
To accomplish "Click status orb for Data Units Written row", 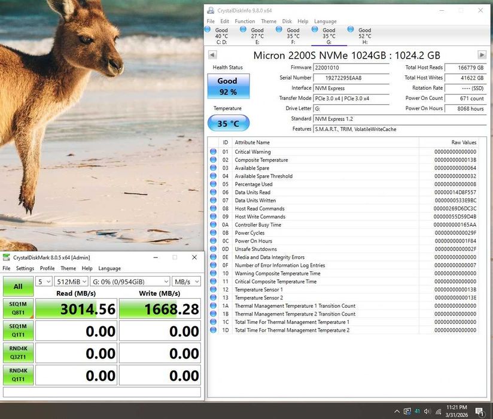I will click(213, 200).
